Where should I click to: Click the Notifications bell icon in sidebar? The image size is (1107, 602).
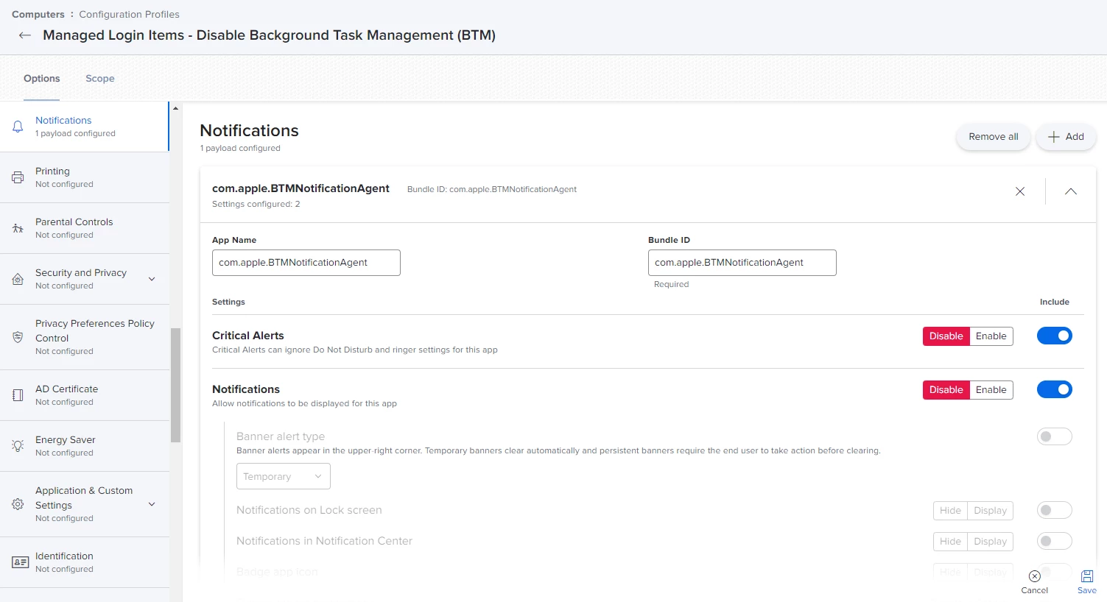coord(18,127)
